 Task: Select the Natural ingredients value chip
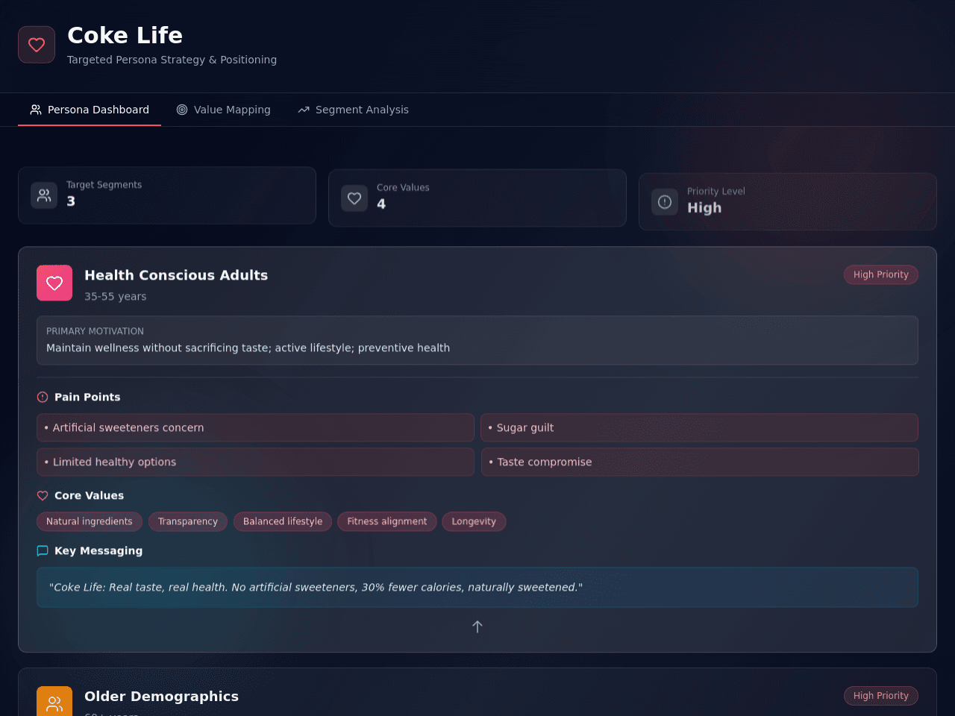(90, 521)
